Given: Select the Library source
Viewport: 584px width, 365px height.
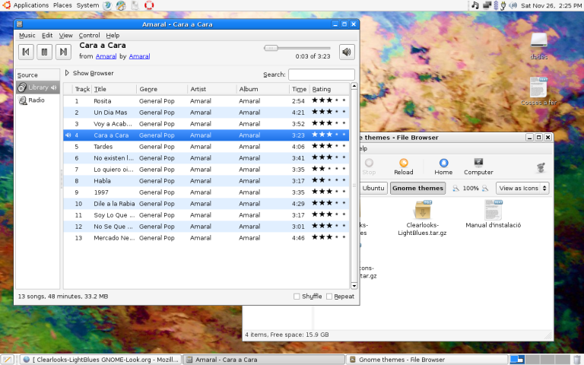Looking at the screenshot, I should 37,87.
